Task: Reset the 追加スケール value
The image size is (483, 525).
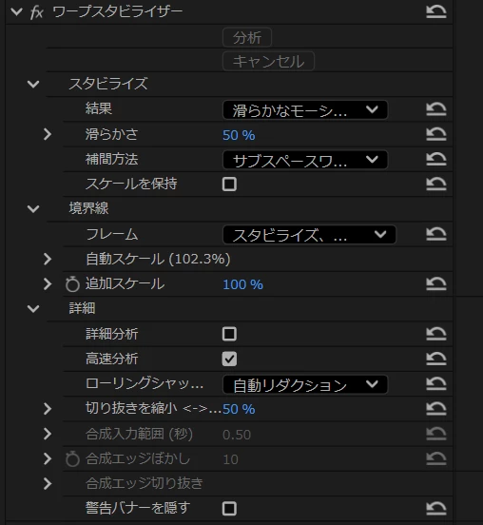Action: coord(436,283)
